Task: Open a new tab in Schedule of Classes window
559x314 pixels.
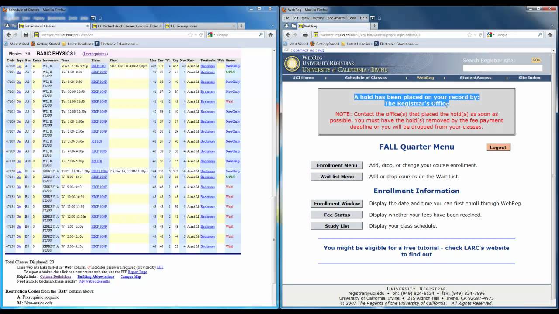Action: click(241, 26)
